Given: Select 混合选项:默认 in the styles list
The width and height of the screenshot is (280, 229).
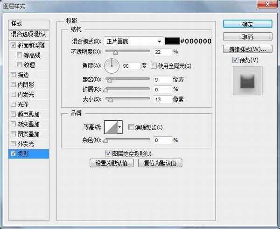Looking at the screenshot, I should coord(29,34).
